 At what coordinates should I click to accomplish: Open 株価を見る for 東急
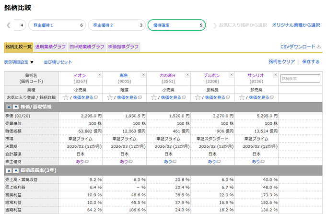pos(129,97)
